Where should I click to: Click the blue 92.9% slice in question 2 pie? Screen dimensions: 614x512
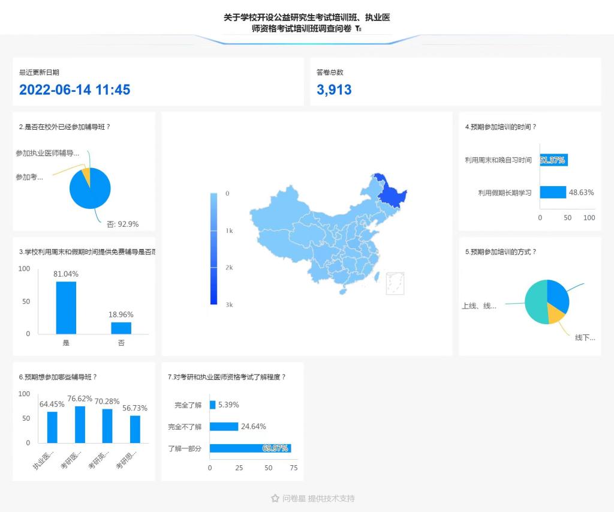[90, 192]
